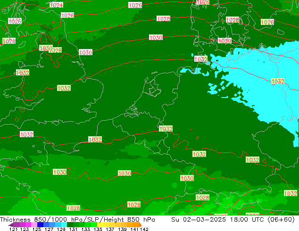Click the orange arrow at legend's high end
The image size is (299, 231).
pyautogui.click(x=141, y=225)
